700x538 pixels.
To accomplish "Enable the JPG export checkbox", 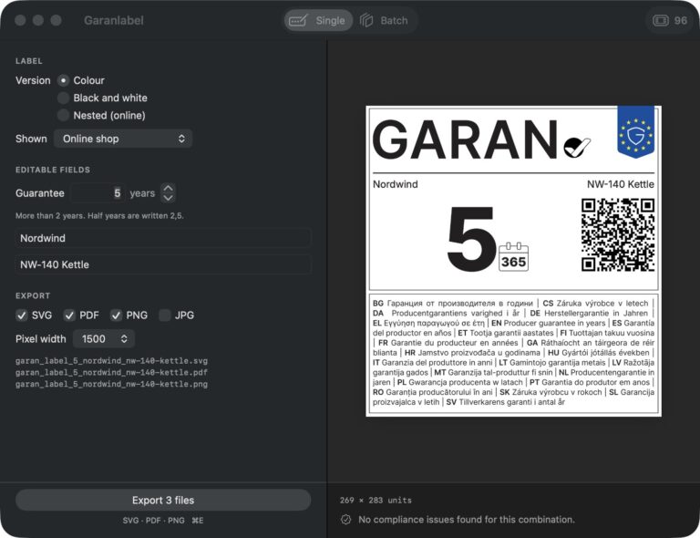I will [165, 316].
